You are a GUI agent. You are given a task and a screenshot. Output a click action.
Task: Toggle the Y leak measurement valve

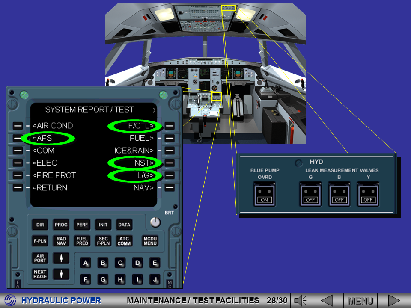(x=367, y=195)
